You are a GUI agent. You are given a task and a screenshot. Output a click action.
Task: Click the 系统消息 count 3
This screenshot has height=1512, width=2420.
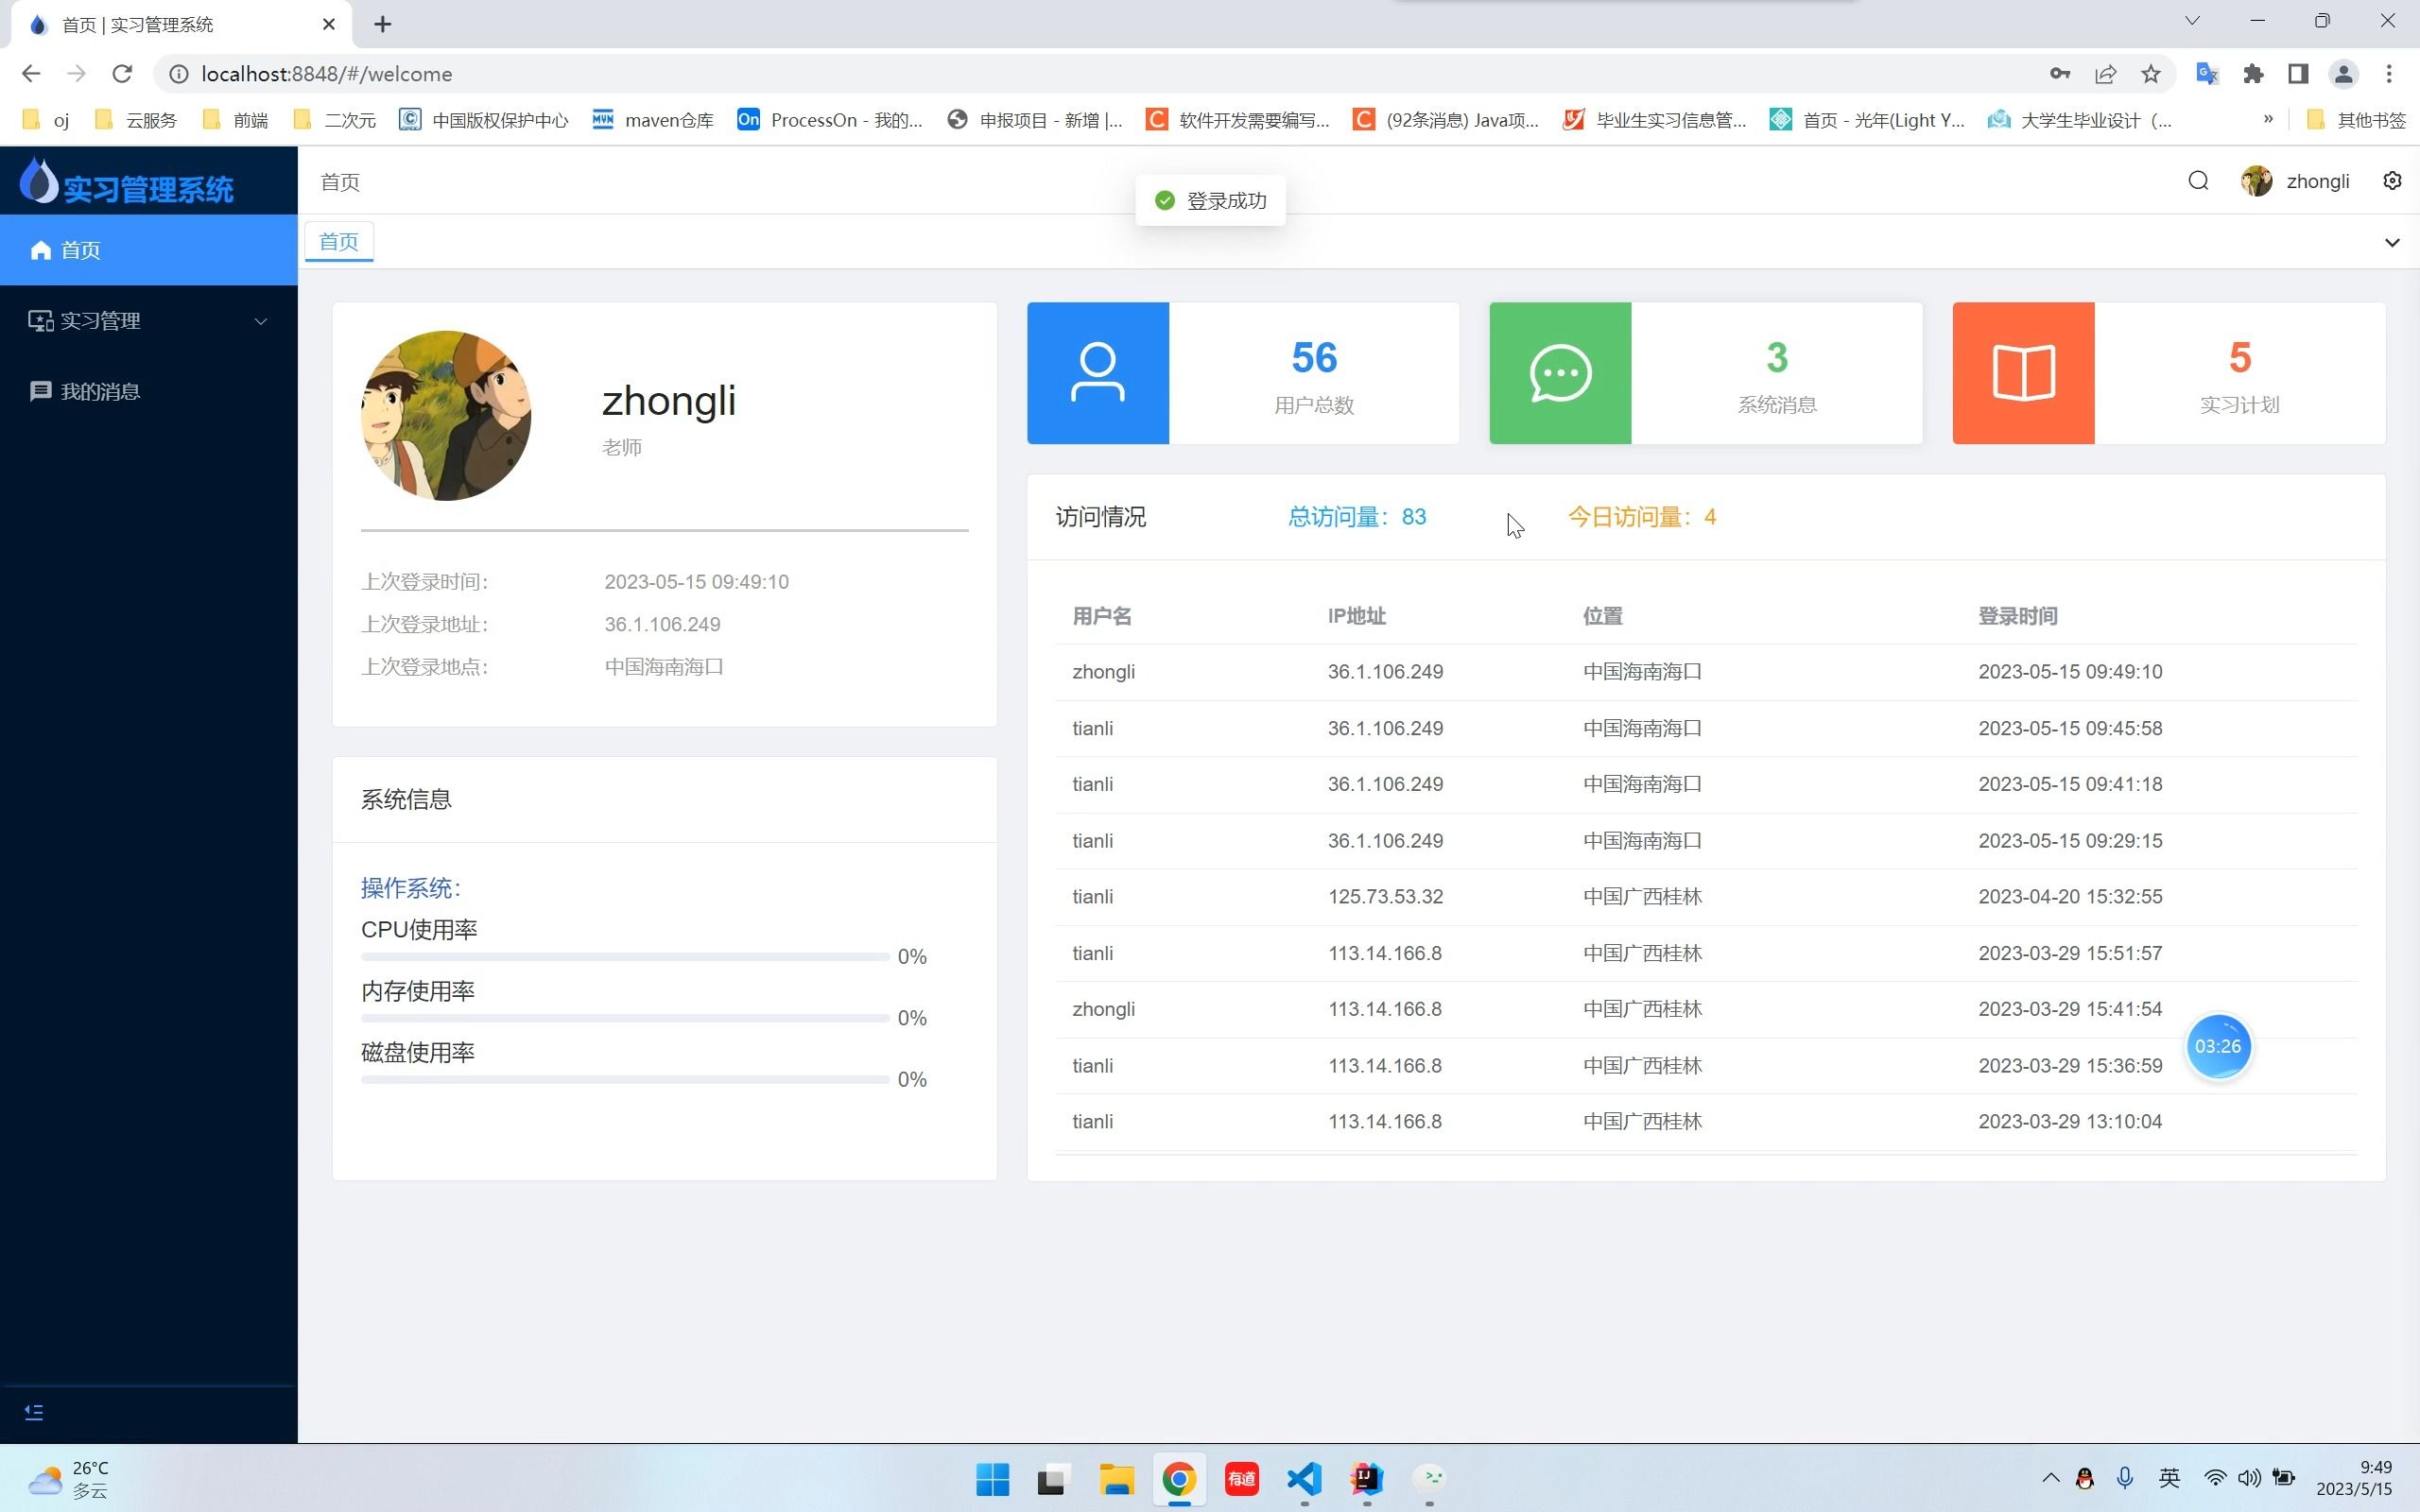pos(1777,358)
